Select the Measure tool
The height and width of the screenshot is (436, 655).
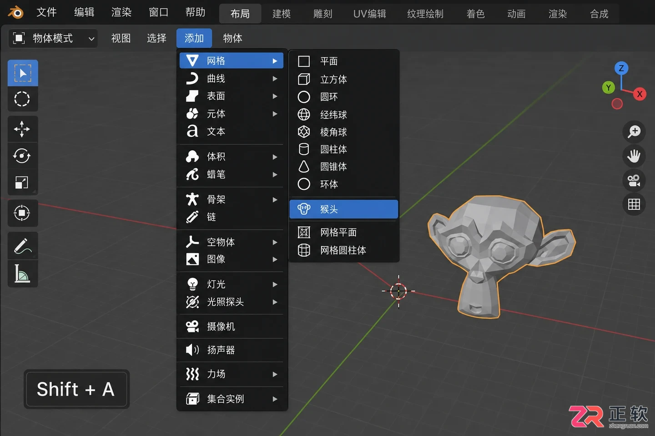pos(23,274)
